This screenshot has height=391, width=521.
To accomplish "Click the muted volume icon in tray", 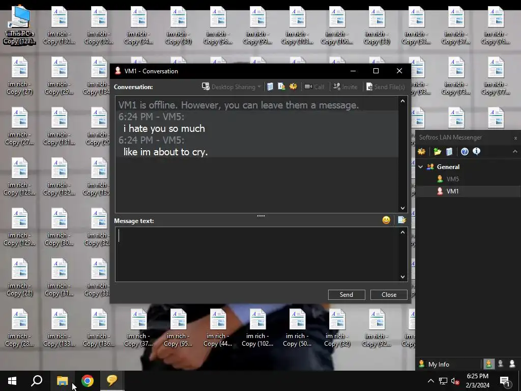I will 455,381.
